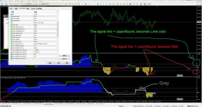Click the search magnifier at top right
Screen dimensions: 202x107
[197, 4]
